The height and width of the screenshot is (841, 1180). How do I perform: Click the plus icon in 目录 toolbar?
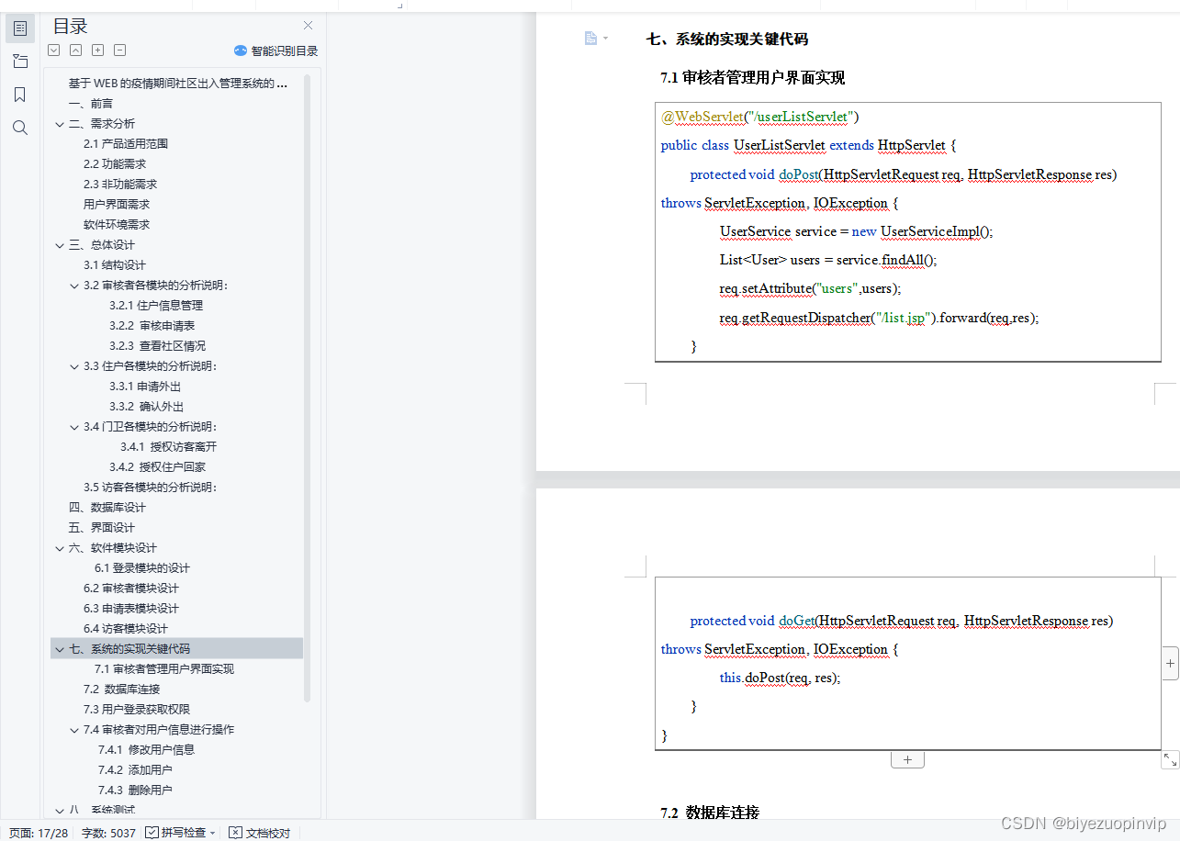(98, 50)
